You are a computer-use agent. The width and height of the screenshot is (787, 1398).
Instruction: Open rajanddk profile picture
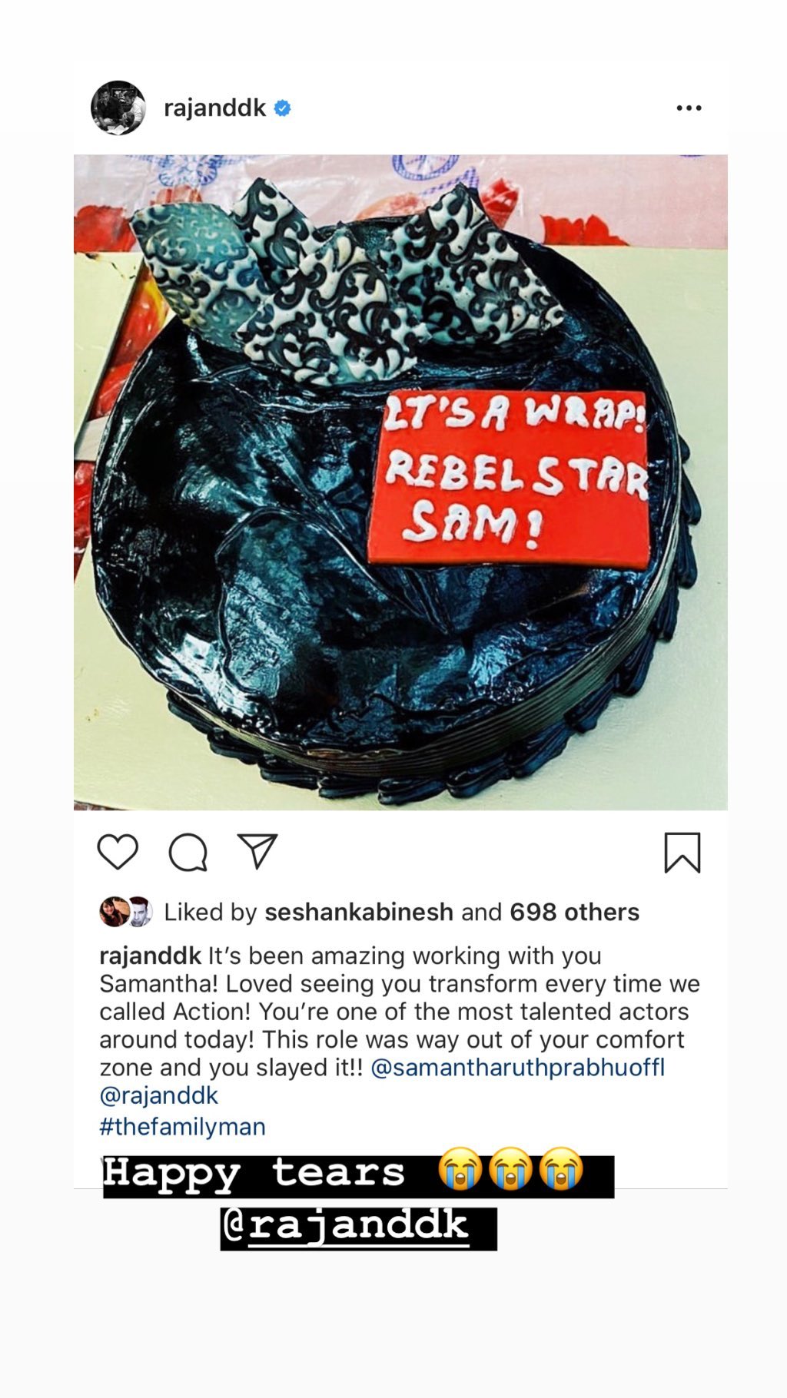click(x=118, y=108)
